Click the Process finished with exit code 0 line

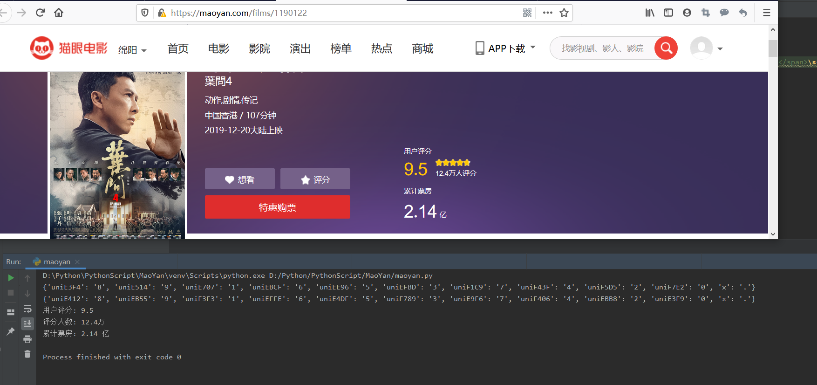click(x=112, y=357)
